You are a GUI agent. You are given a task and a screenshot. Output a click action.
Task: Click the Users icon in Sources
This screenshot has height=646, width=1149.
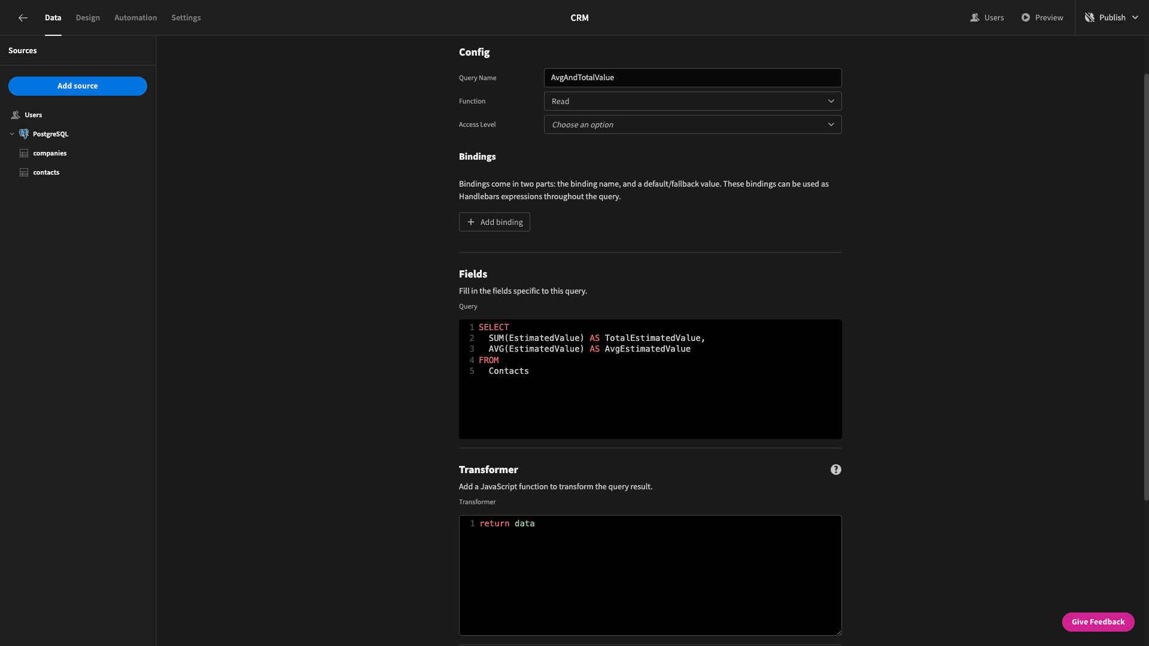point(16,115)
